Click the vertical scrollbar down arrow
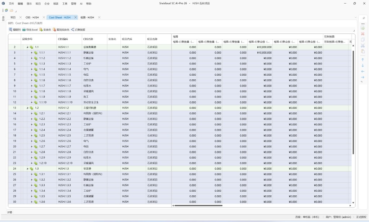369x222 pixels. (x=353, y=203)
